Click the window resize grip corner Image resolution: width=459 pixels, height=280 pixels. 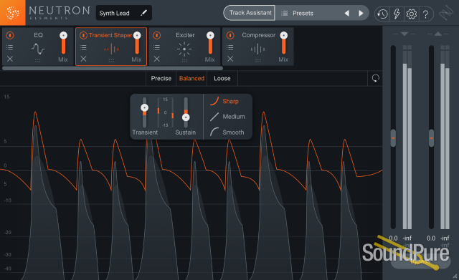(455, 276)
